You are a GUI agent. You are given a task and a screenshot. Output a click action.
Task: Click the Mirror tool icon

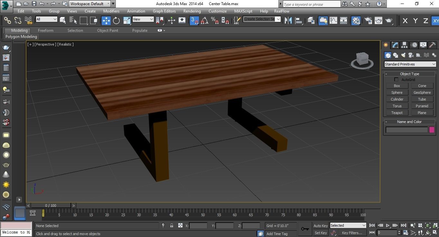288,21
